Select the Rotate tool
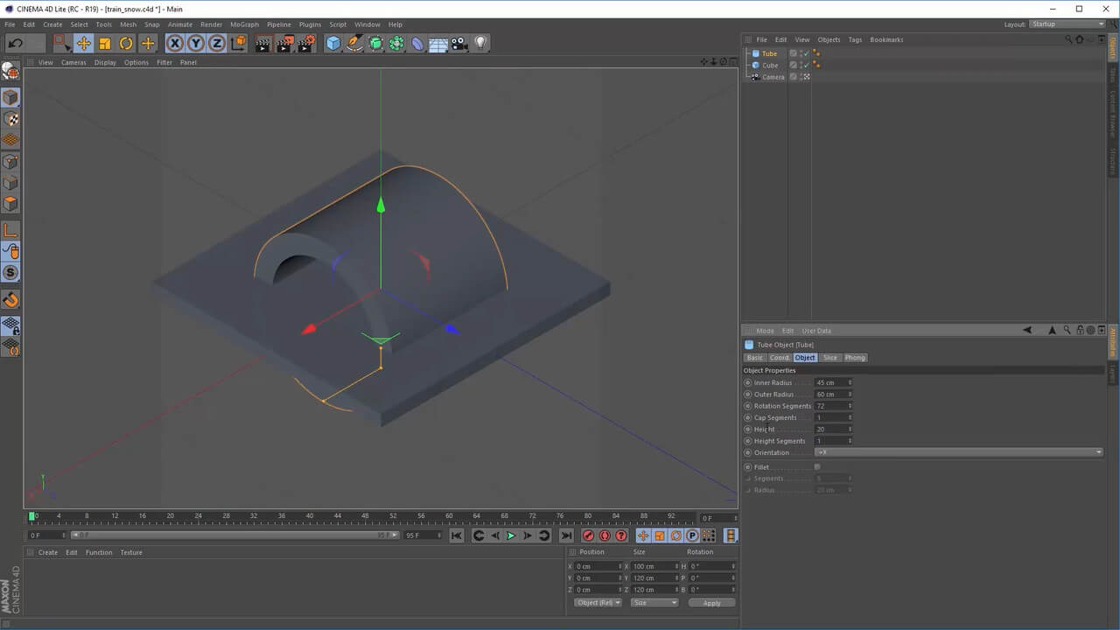Viewport: 1120px width, 630px height. click(126, 44)
